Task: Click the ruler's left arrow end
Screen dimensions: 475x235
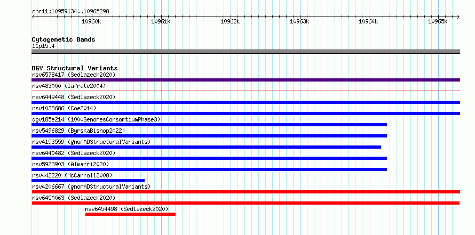Action: 33,17
